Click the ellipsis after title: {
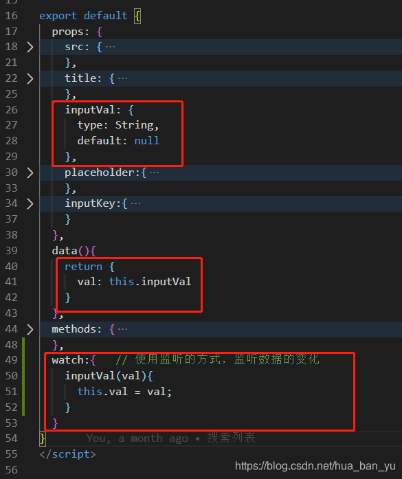 (x=123, y=78)
